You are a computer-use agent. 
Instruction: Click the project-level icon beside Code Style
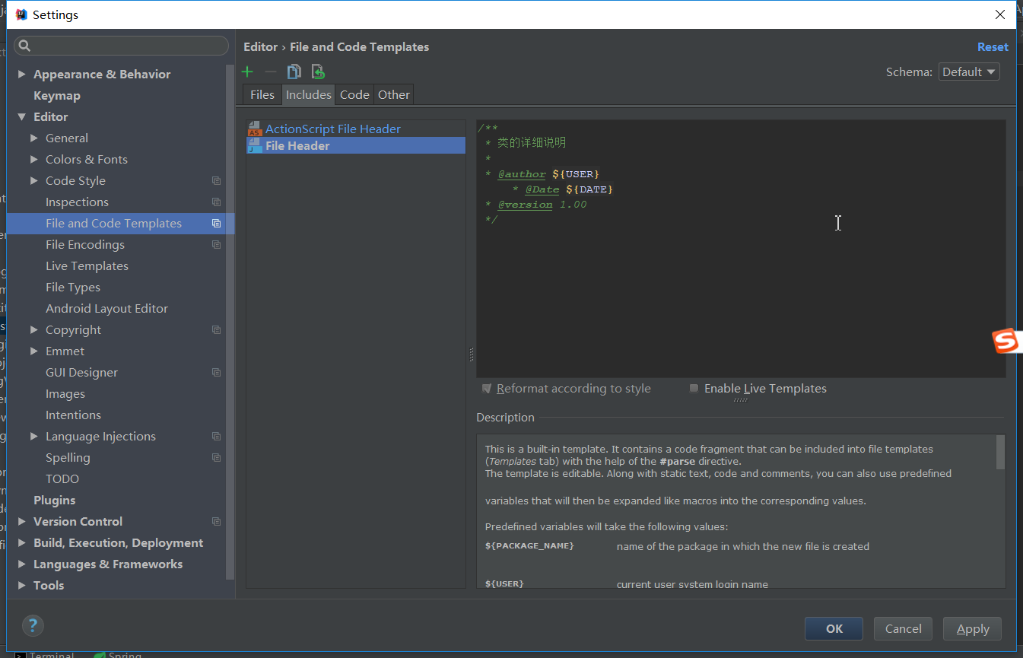pos(216,181)
